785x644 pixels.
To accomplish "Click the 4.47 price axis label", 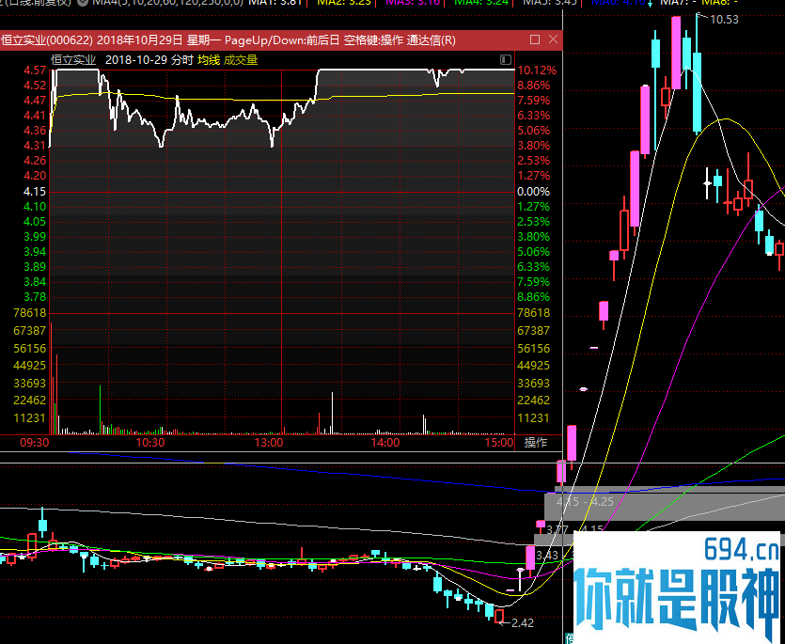I will (x=35, y=101).
